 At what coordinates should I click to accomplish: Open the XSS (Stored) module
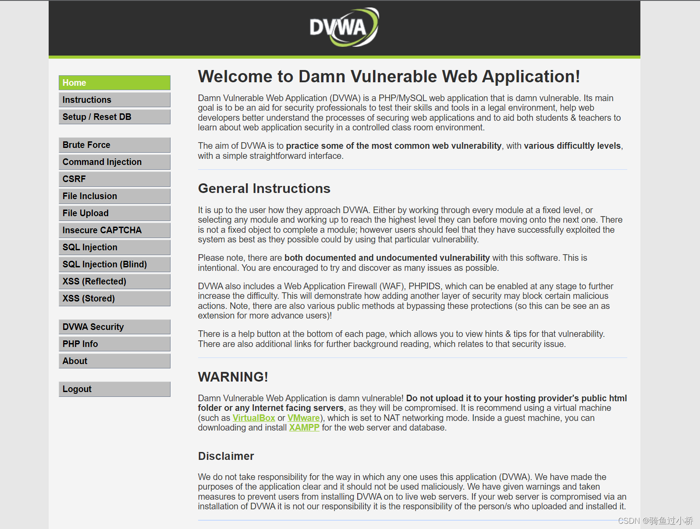[x=114, y=298]
